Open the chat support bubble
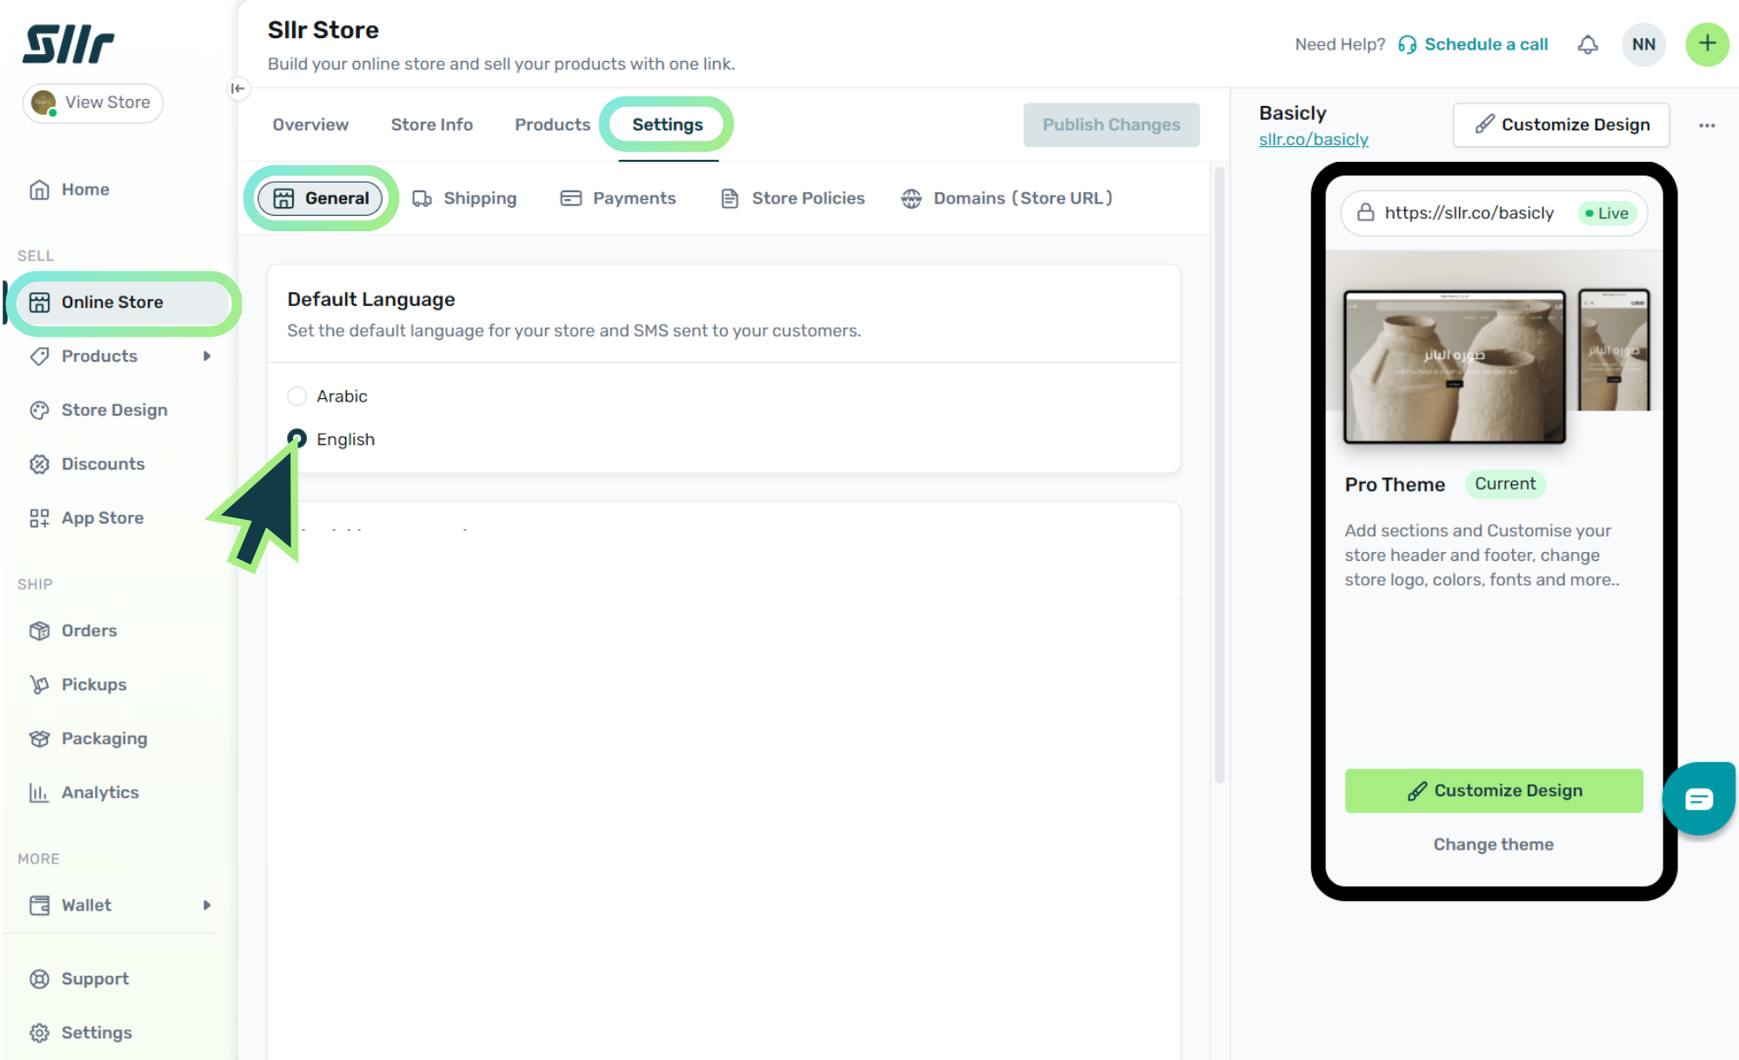 (x=1698, y=798)
